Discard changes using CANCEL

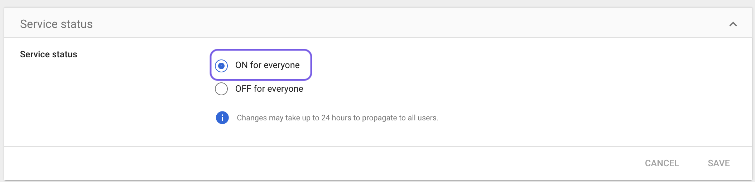(662, 163)
